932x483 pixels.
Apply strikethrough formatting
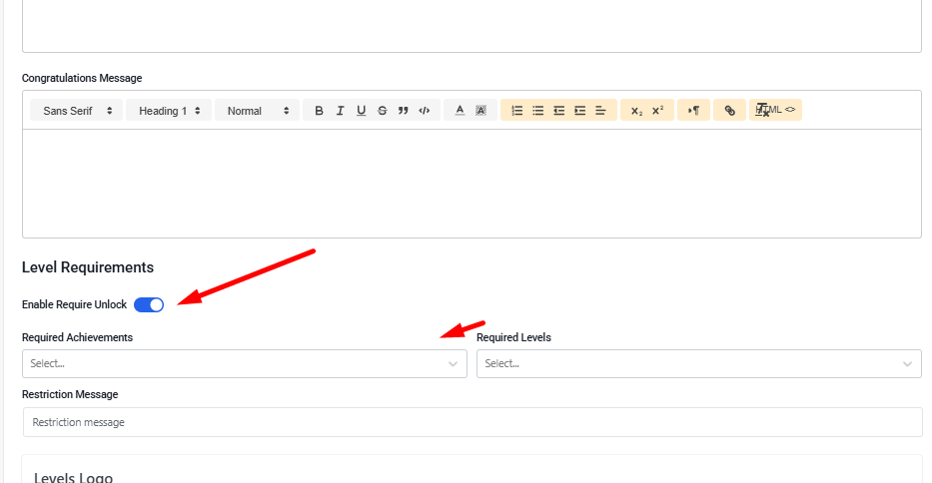383,111
